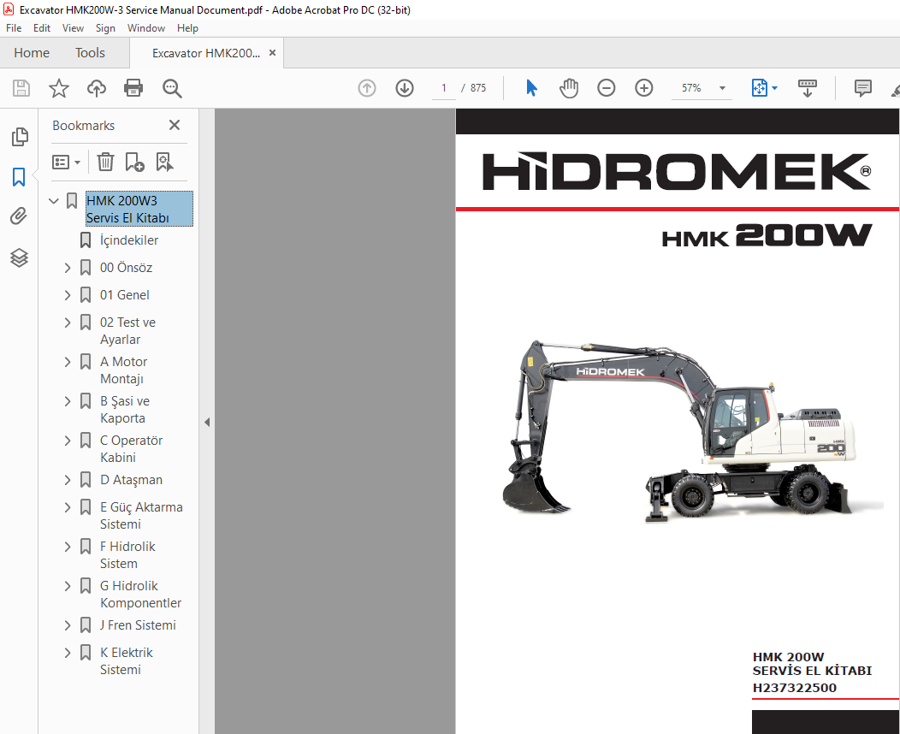This screenshot has height=734, width=900.
Task: Open the layers panel icon
Action: click(x=19, y=257)
